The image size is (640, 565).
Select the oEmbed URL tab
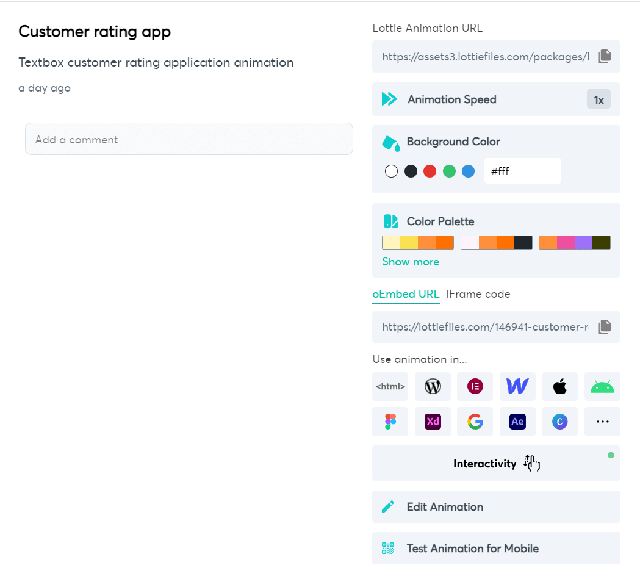(x=406, y=294)
